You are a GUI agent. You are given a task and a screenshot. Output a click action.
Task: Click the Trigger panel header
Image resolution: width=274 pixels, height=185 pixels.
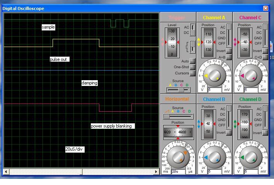(x=178, y=17)
